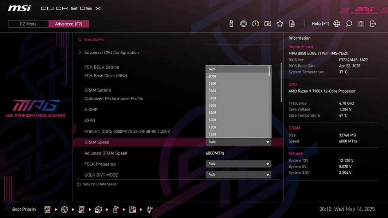Open Help (F1)
Viewport: 388px width, 218px height.
[320, 24]
